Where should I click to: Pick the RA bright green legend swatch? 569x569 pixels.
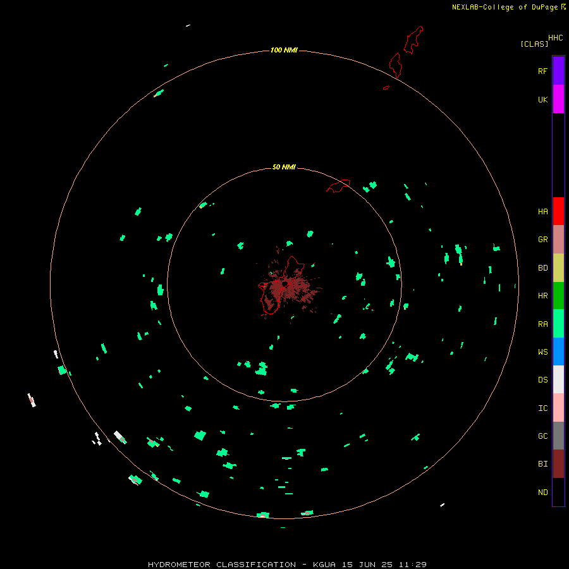click(558, 324)
